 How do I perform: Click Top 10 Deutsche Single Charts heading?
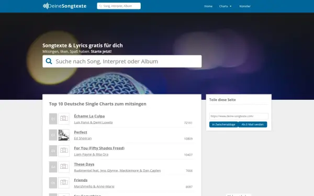tap(98, 104)
